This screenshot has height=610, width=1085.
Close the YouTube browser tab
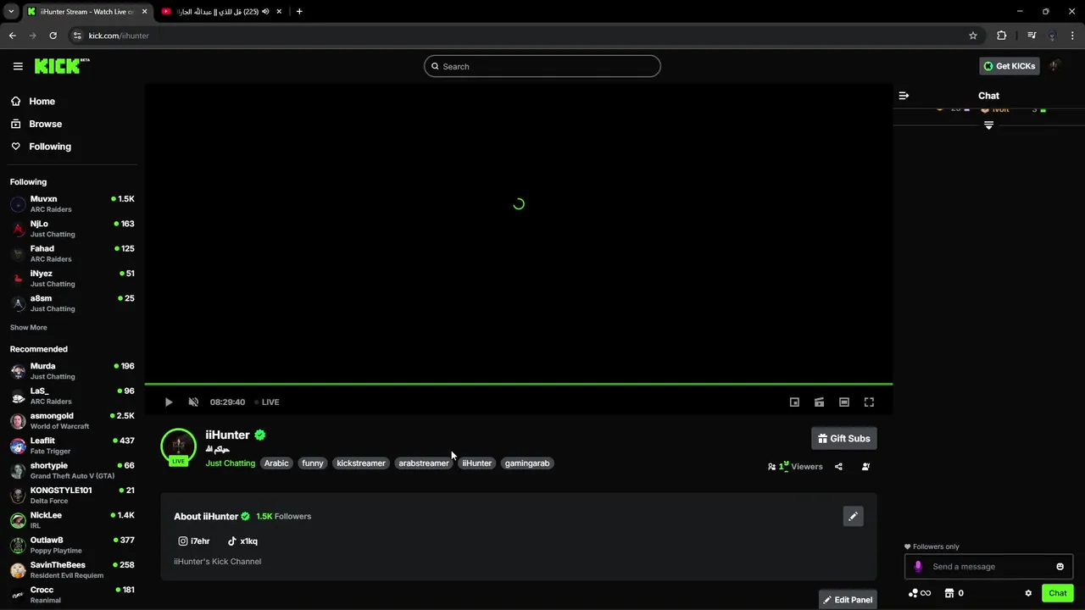click(279, 12)
